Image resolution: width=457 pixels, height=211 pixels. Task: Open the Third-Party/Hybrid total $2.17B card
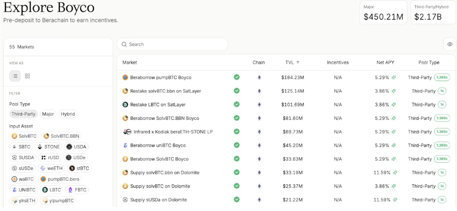433,12
